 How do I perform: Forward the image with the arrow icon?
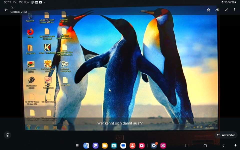(217, 10)
